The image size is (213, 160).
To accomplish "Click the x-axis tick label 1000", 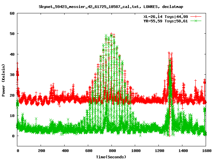I will [136, 151].
